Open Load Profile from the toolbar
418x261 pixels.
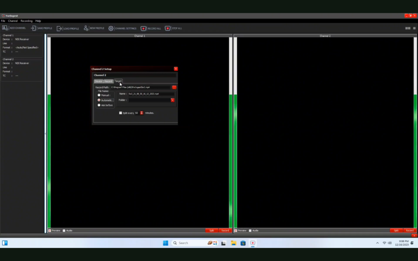[60, 28]
